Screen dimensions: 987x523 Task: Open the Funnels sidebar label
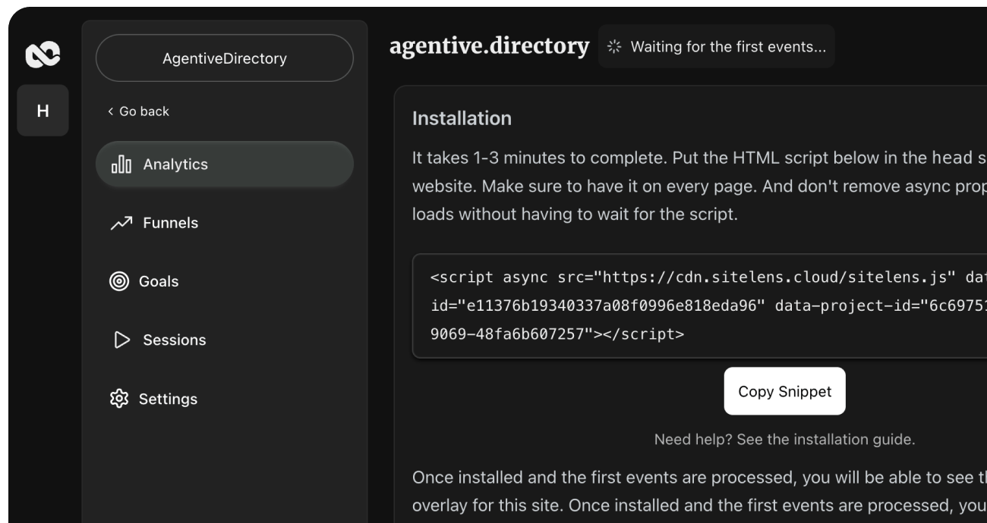[x=171, y=223]
